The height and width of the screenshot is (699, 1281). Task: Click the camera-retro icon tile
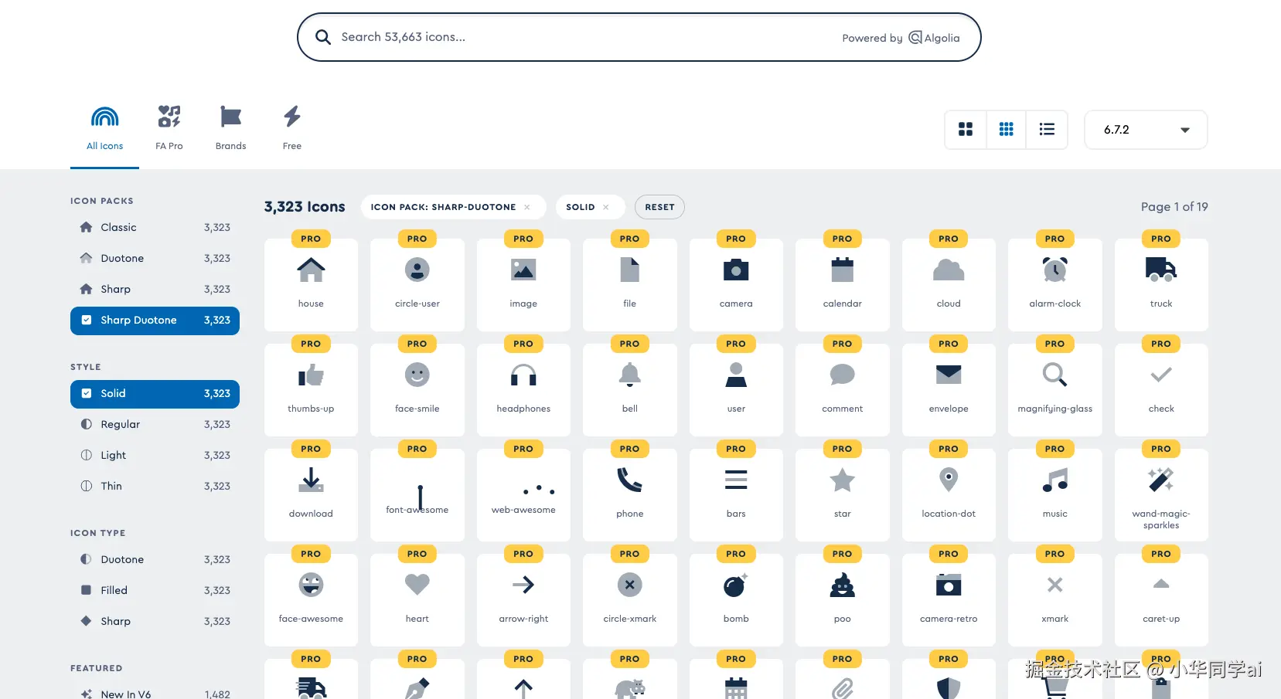[x=949, y=599]
